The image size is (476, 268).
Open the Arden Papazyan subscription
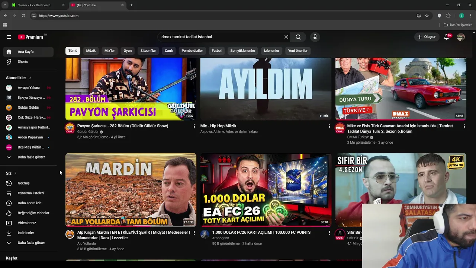tap(28, 137)
